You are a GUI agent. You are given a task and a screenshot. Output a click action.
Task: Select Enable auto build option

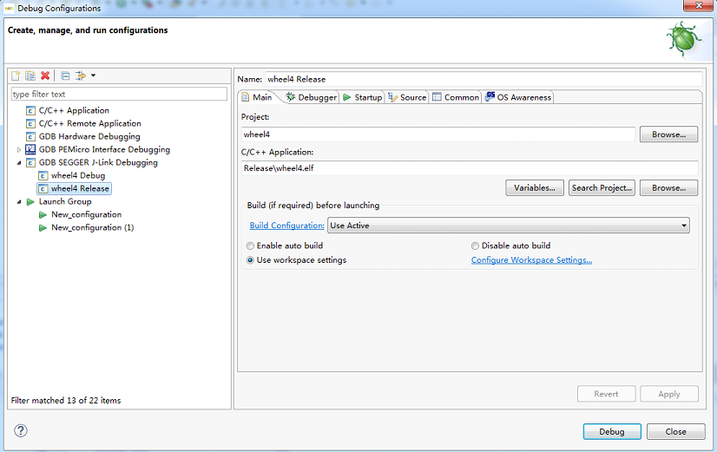(251, 246)
